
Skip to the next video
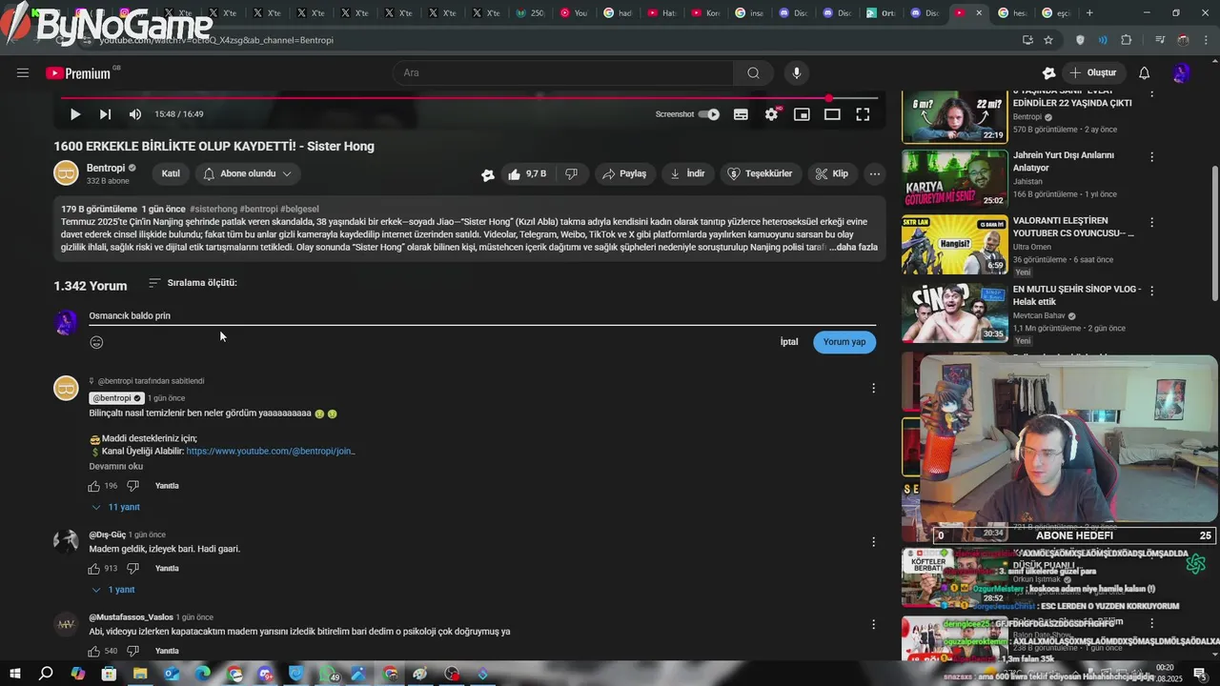point(105,114)
